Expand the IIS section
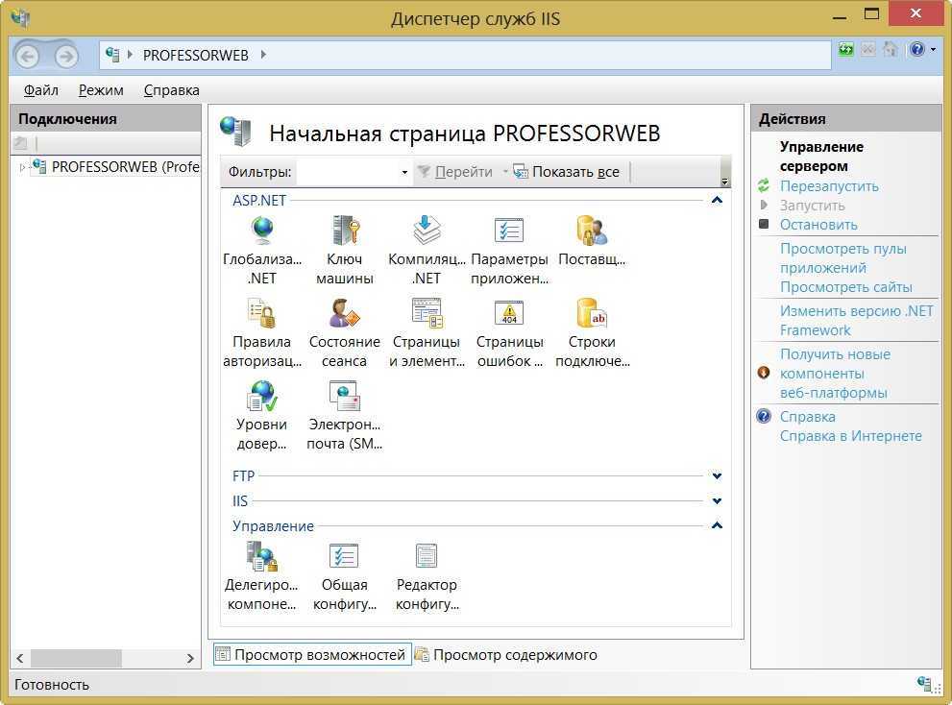Viewport: 952px width, 705px height. coord(717,500)
